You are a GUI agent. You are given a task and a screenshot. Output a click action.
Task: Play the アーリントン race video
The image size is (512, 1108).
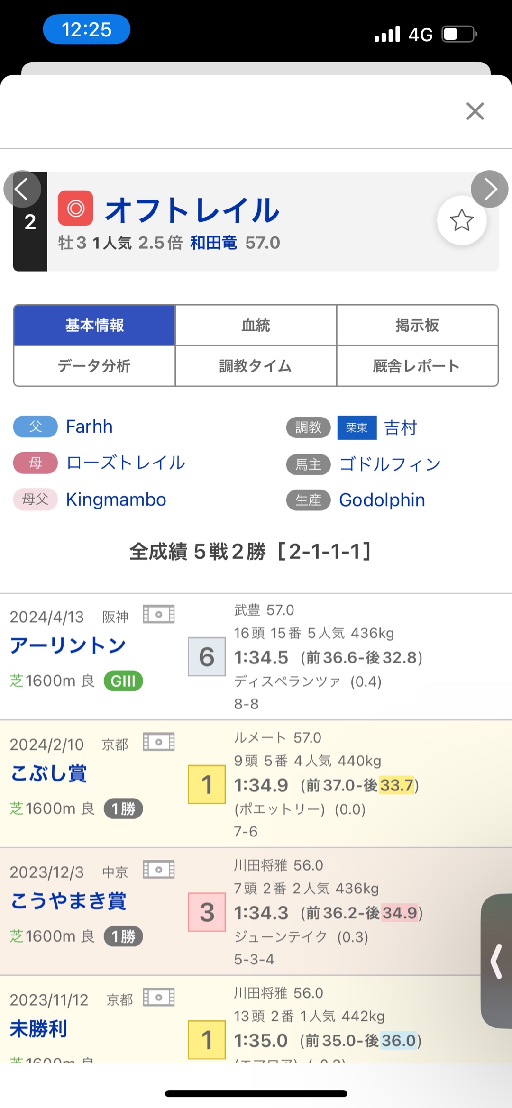click(x=159, y=614)
